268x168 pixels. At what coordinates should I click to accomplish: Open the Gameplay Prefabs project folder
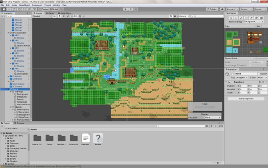tap(18, 149)
